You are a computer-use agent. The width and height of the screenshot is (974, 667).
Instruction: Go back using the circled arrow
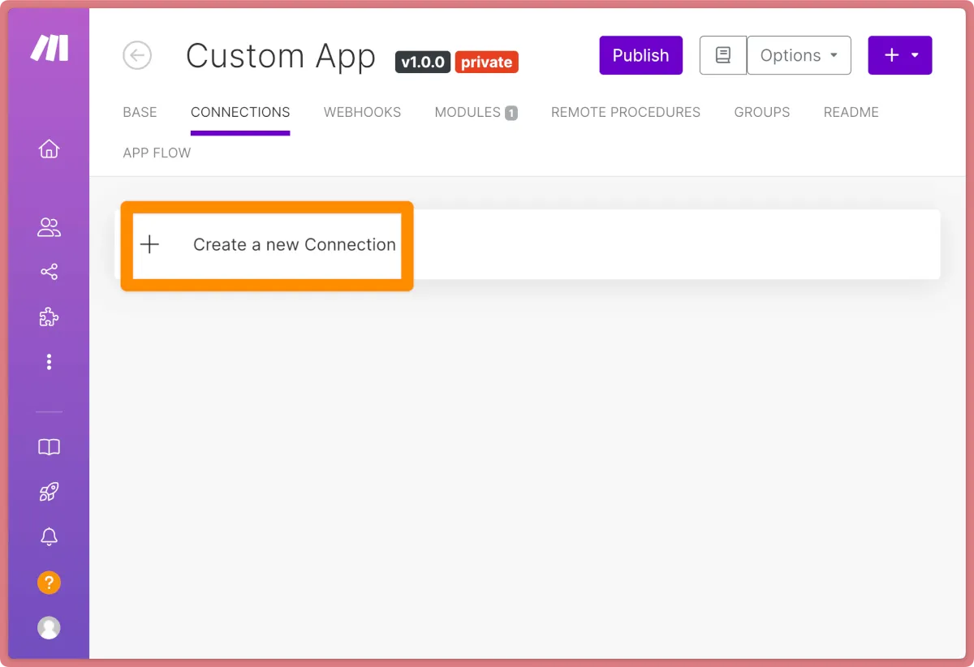[137, 56]
